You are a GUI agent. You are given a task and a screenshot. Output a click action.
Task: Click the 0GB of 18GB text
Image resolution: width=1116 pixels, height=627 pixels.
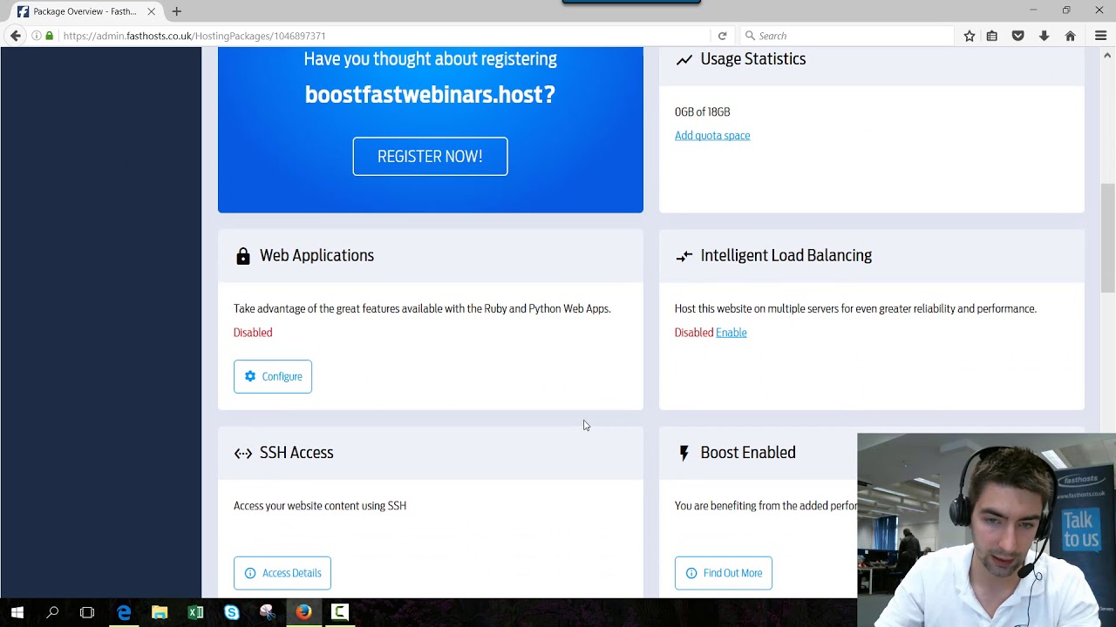(x=703, y=111)
